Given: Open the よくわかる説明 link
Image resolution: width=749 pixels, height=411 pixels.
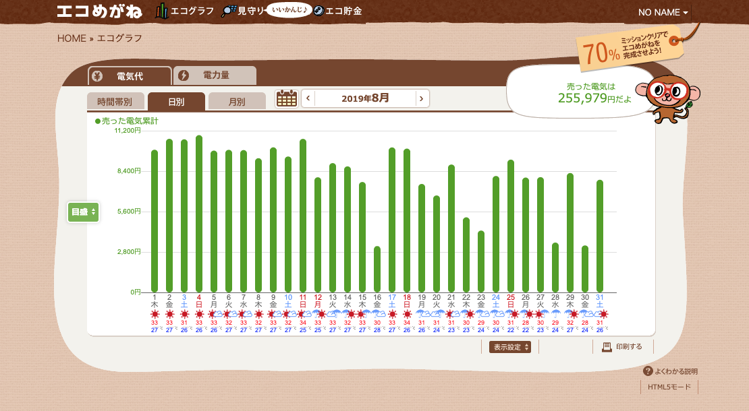Looking at the screenshot, I should click(676, 371).
